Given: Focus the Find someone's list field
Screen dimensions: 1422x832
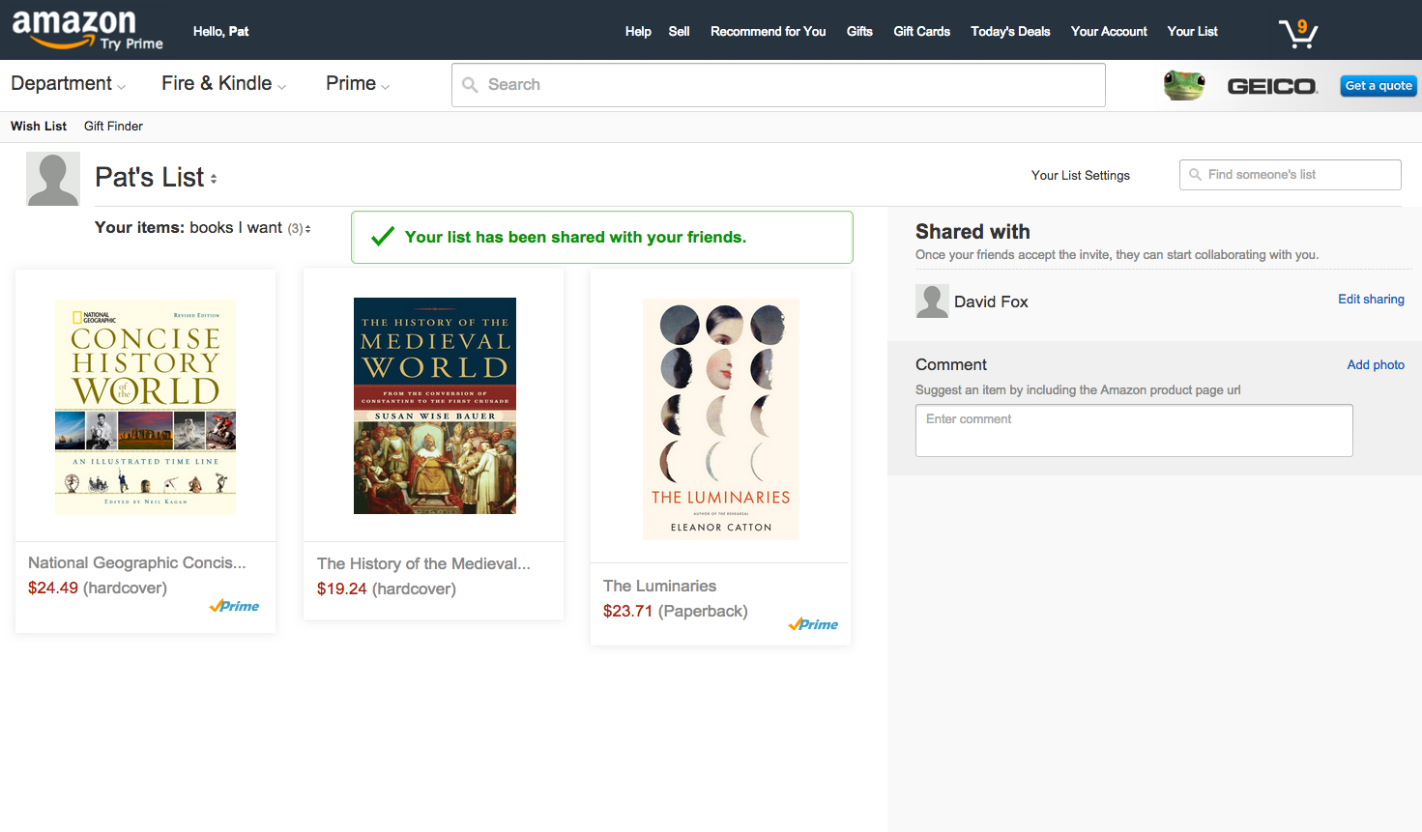Looking at the screenshot, I should [x=1291, y=175].
